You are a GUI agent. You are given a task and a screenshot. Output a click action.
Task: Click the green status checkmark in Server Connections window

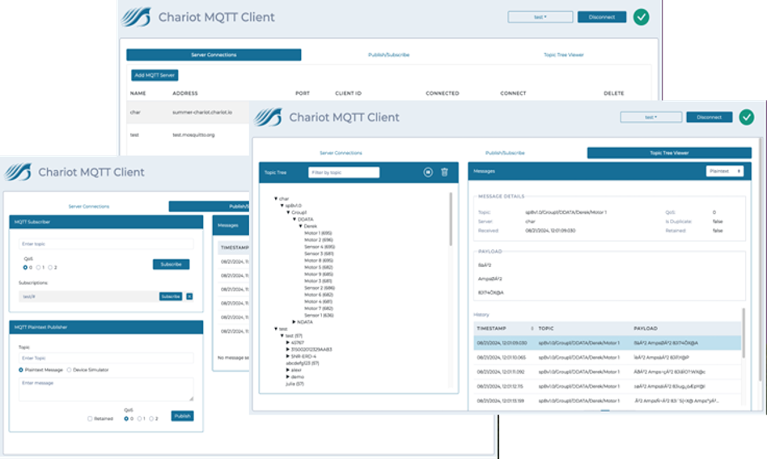pyautogui.click(x=642, y=16)
